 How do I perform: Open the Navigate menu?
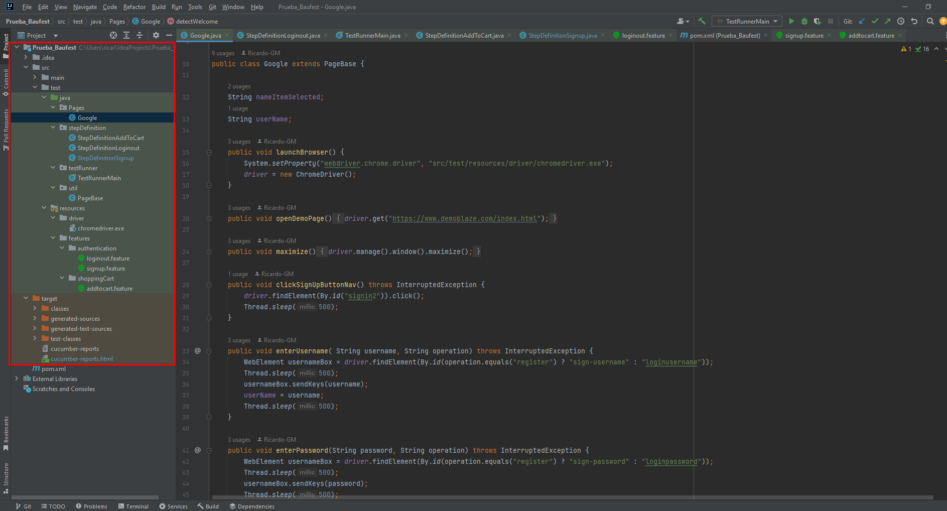pyautogui.click(x=84, y=7)
